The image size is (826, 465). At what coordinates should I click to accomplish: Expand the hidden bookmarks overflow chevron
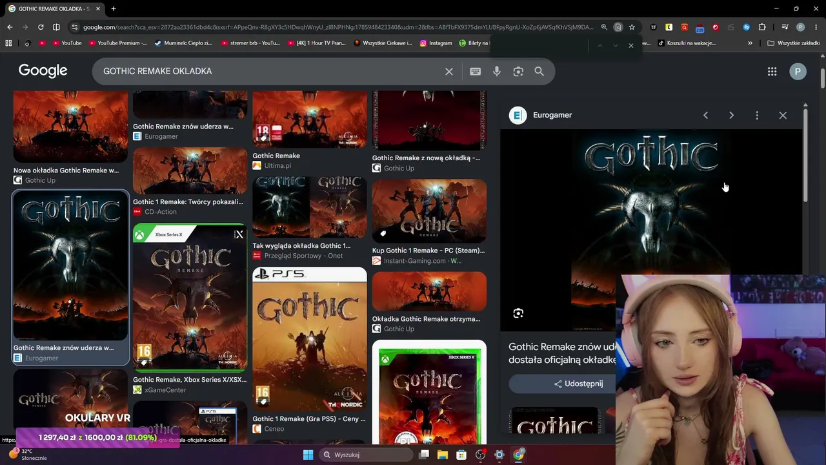(x=750, y=43)
